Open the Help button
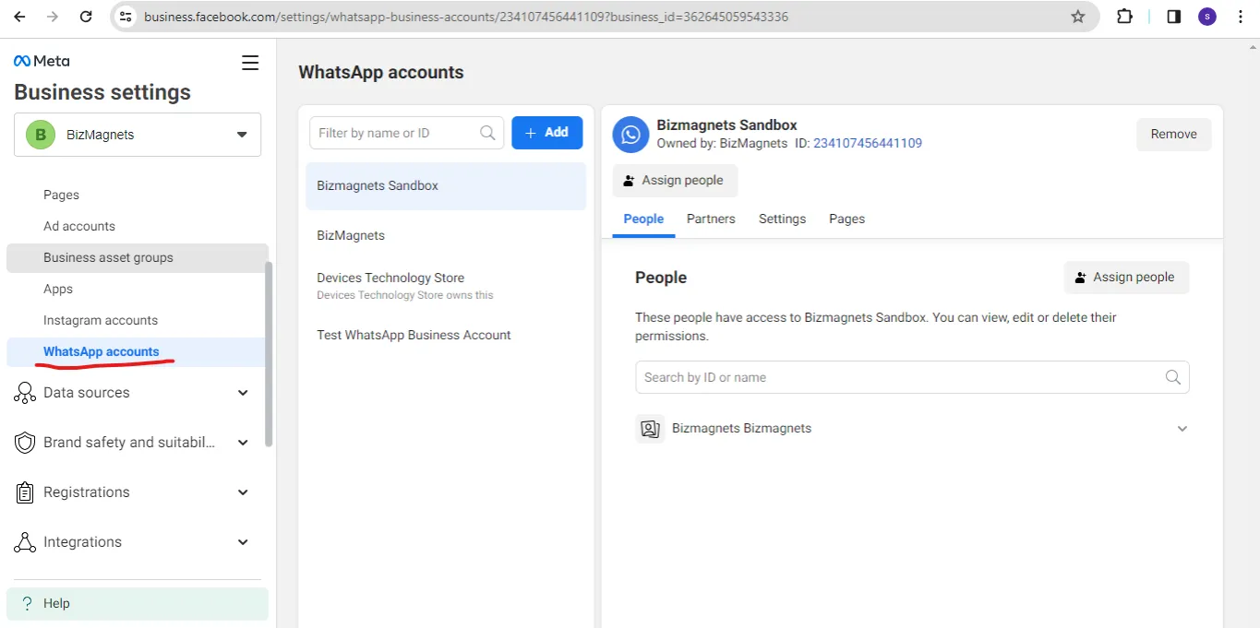1260x628 pixels. (138, 603)
